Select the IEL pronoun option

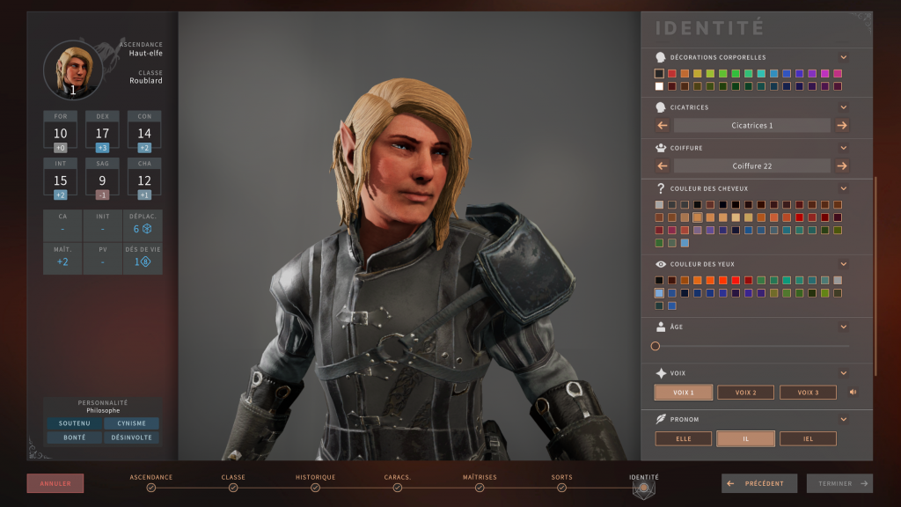pyautogui.click(x=808, y=437)
